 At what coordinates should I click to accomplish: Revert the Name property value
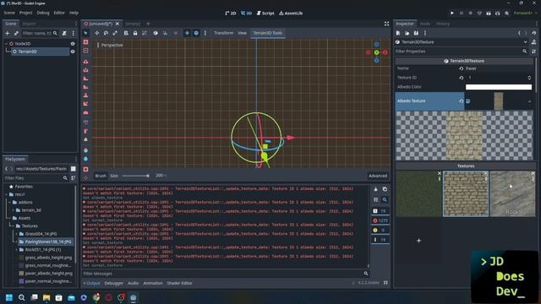pos(462,68)
